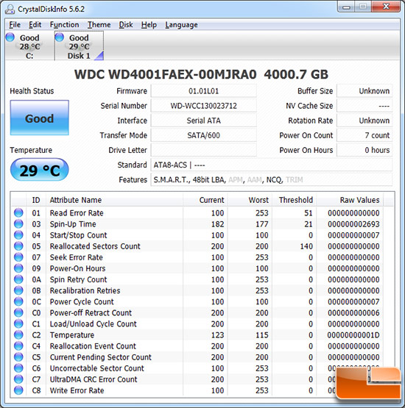
Task: Click the Serial Number field WD-WCC130023712
Action: pyautogui.click(x=203, y=106)
